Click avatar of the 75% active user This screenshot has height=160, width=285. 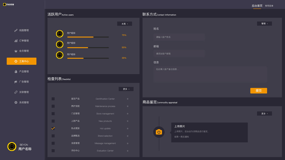(x=60, y=34)
